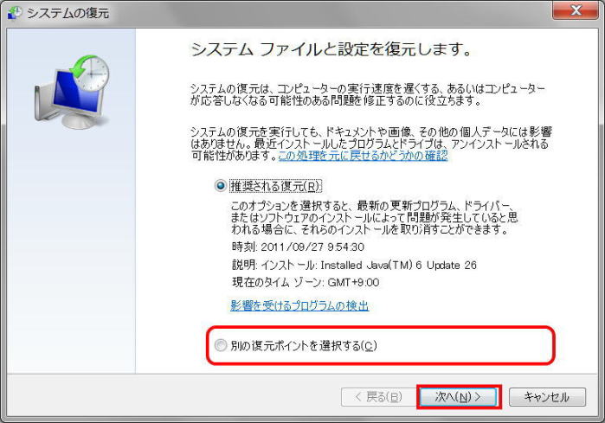Click the disabled < 戻る(B) button

[378, 397]
